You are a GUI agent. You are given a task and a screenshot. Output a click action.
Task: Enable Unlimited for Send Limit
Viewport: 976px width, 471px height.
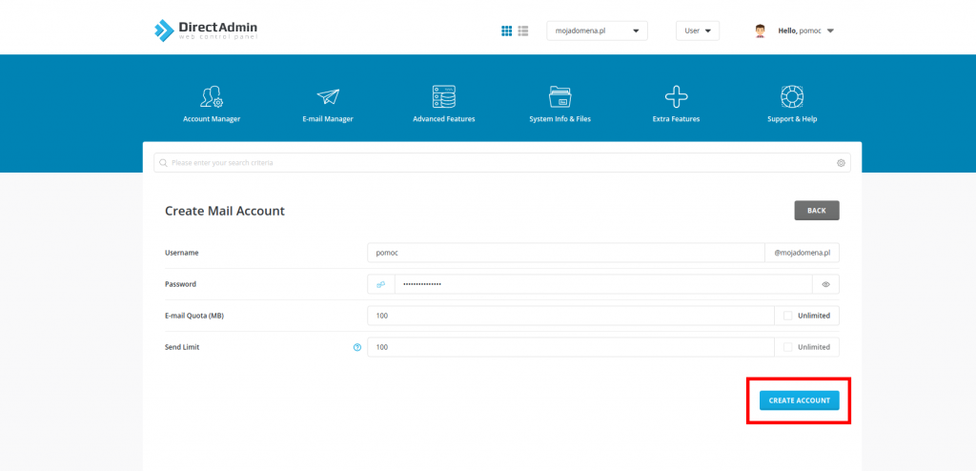pyautogui.click(x=788, y=347)
